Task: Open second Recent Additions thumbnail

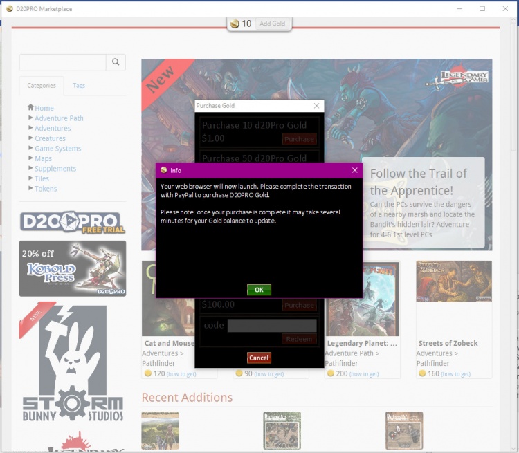Action: [282, 430]
